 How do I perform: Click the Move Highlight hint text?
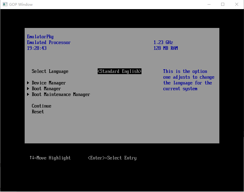(x=50, y=158)
